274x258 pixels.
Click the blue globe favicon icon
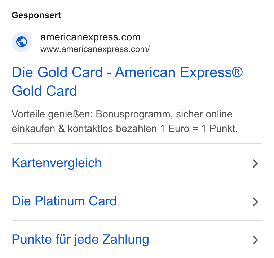click(x=22, y=42)
